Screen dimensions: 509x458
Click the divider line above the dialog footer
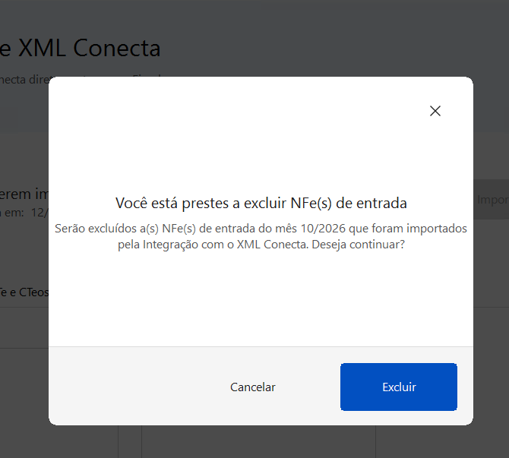point(261,346)
